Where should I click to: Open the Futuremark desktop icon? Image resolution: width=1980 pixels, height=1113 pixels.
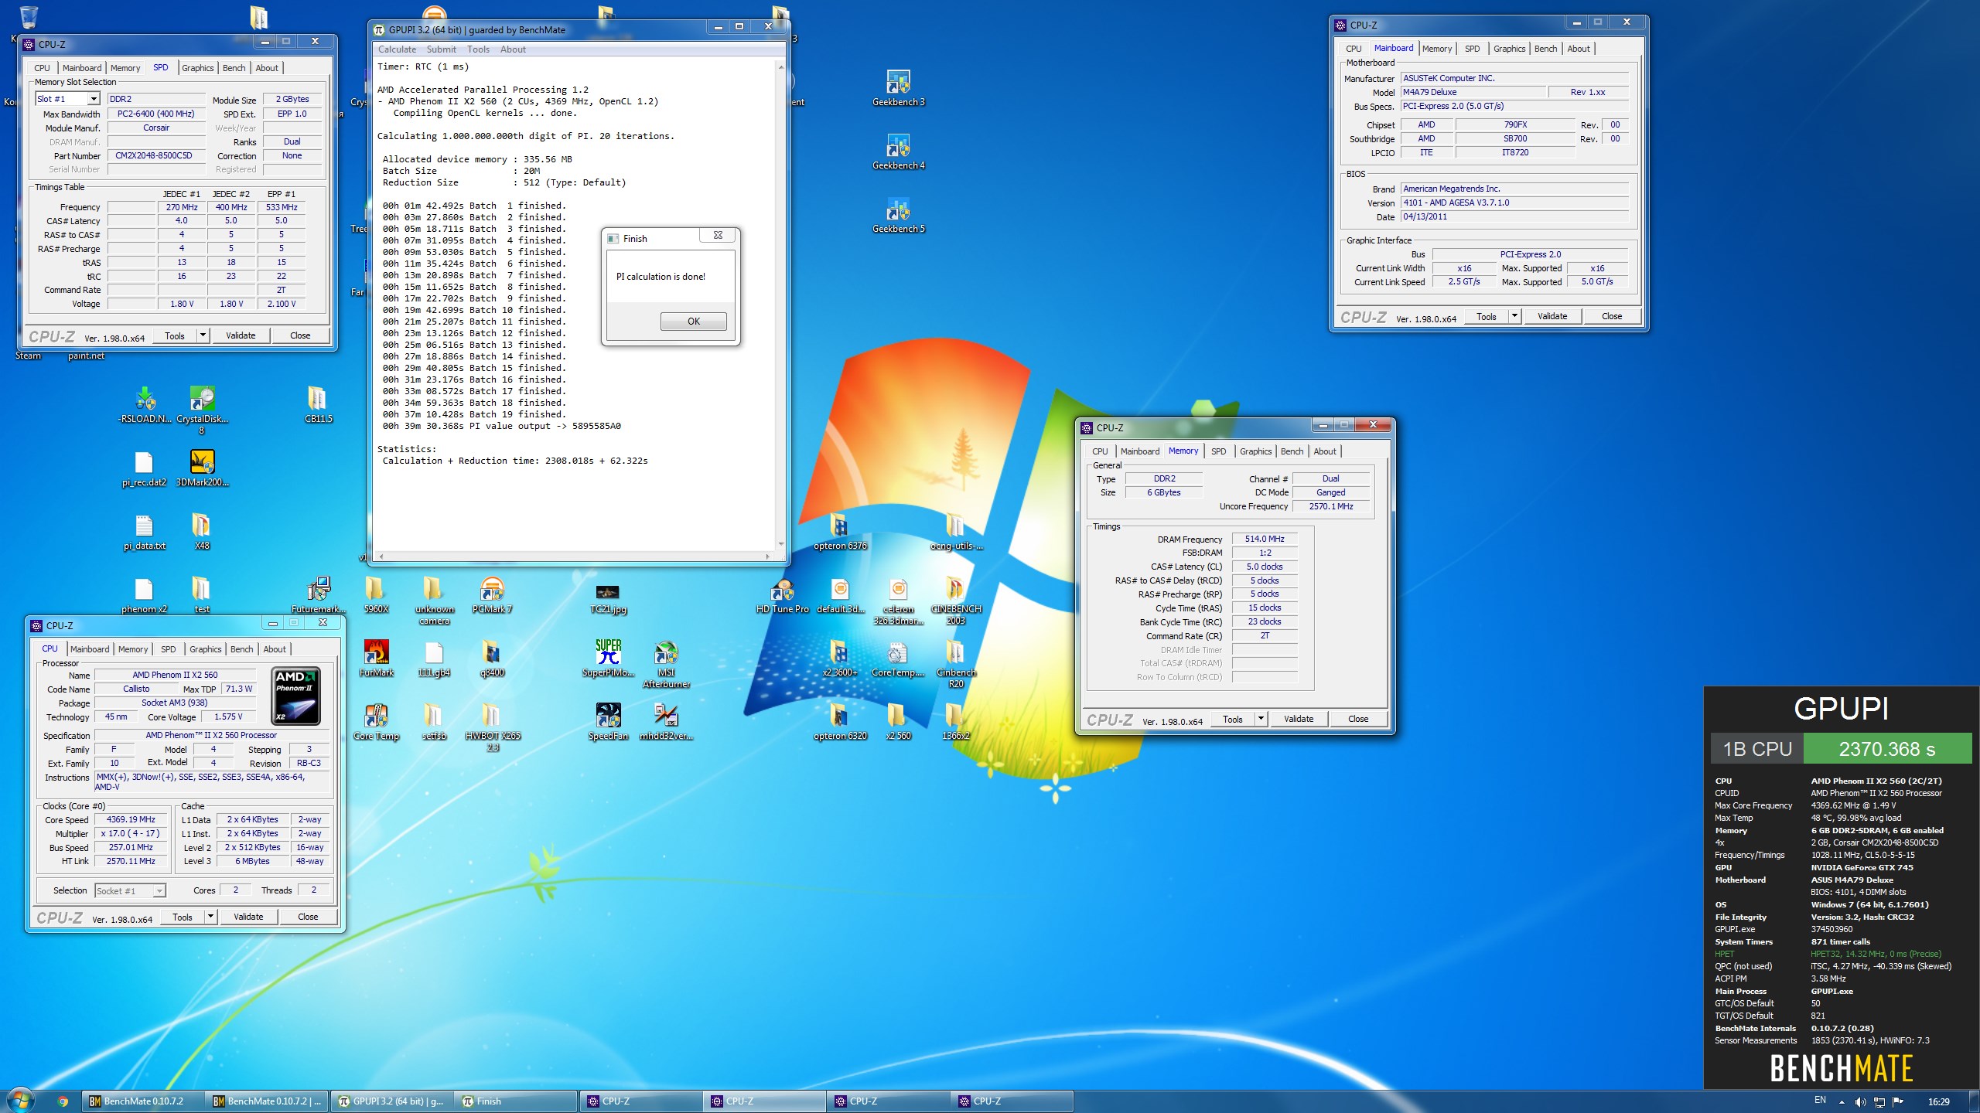point(318,594)
